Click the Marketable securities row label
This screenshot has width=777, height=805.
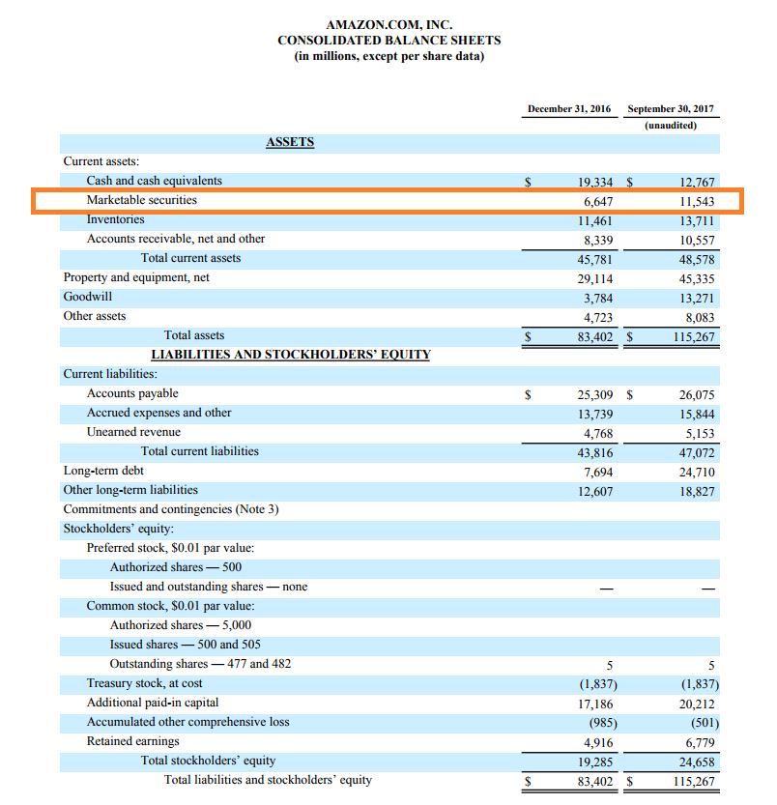(141, 200)
